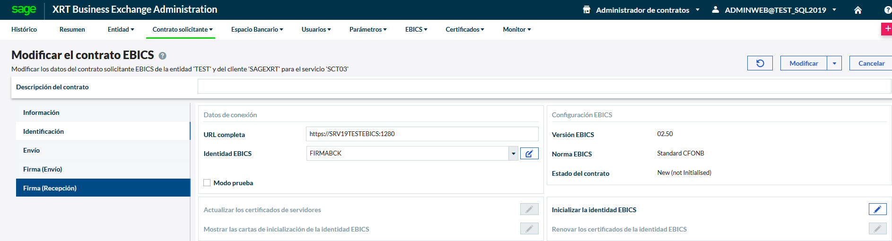Edit the Identidad EBICS entry icon
The width and height of the screenshot is (892, 241).
[x=529, y=154]
